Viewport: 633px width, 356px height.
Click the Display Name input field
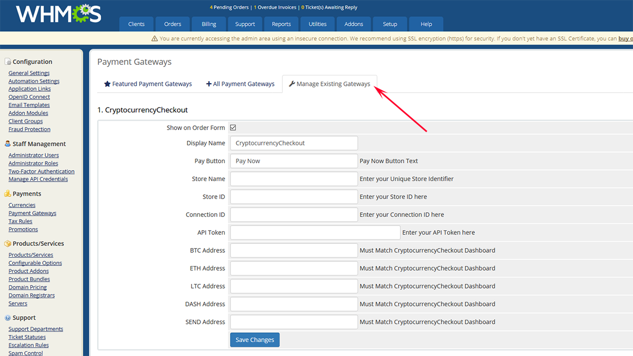(294, 143)
